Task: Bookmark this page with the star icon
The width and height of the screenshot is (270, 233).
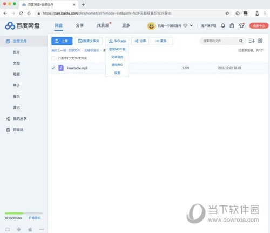Action: (x=227, y=14)
